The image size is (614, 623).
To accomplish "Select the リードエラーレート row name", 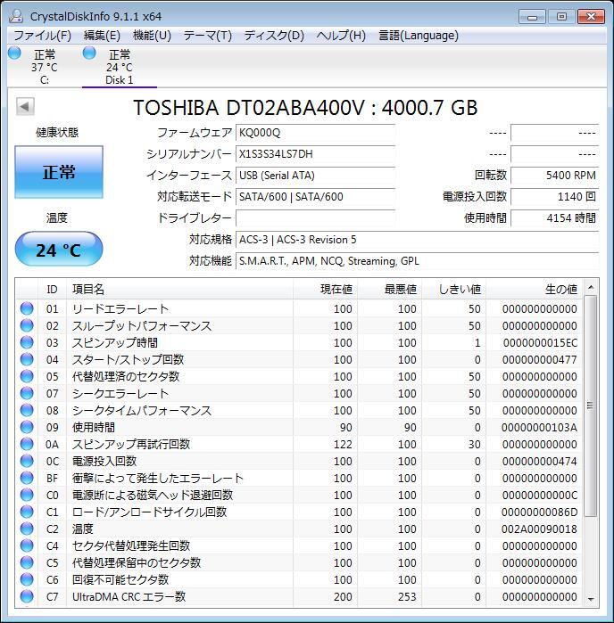I will pos(120,308).
